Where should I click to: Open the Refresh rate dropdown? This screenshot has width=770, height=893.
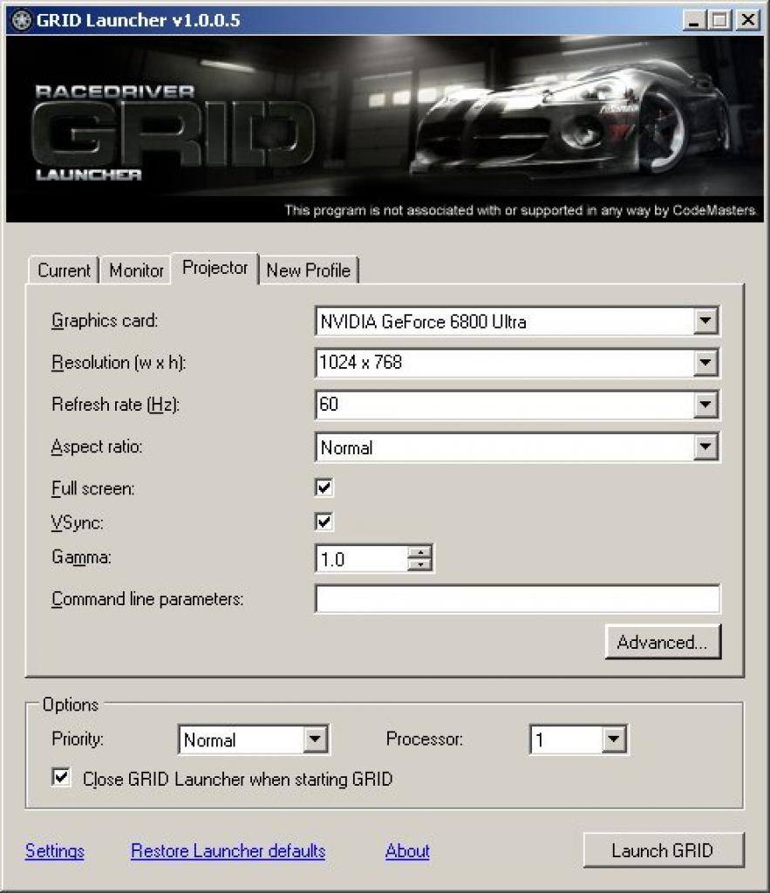click(705, 405)
